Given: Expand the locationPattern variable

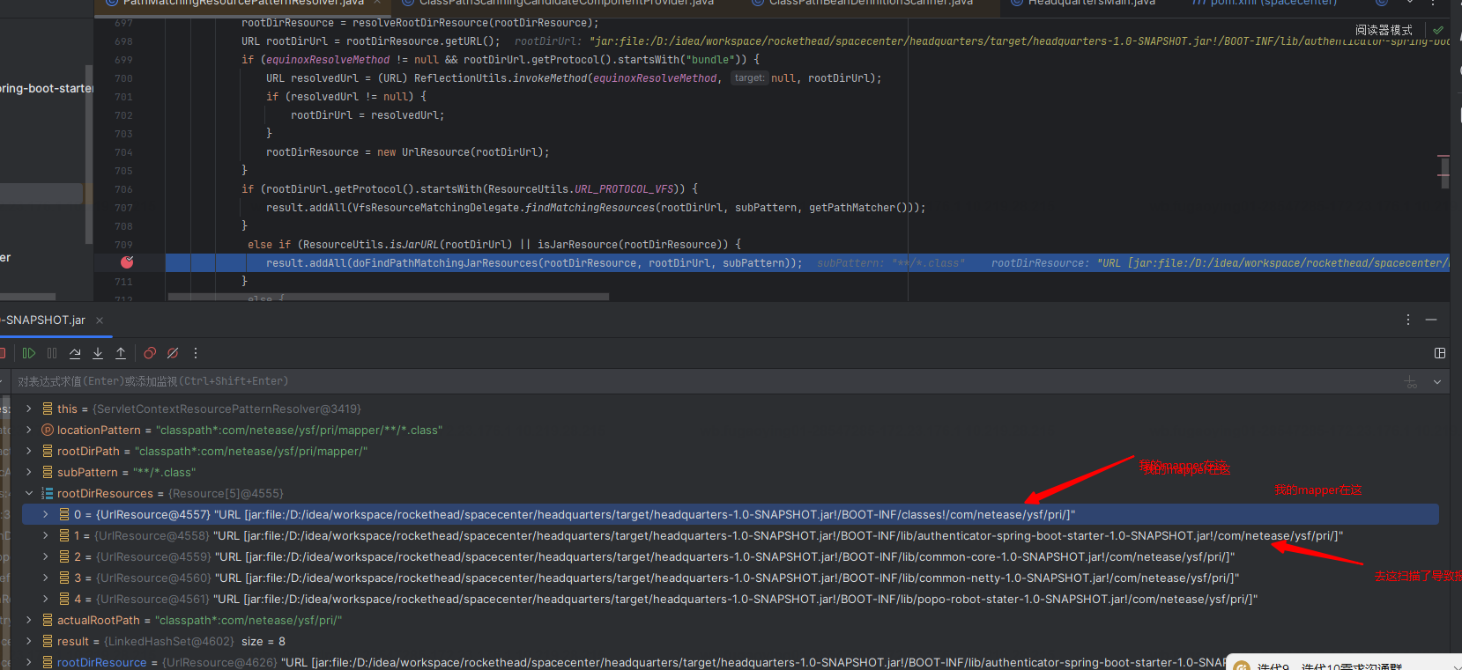Looking at the screenshot, I should pyautogui.click(x=29, y=430).
